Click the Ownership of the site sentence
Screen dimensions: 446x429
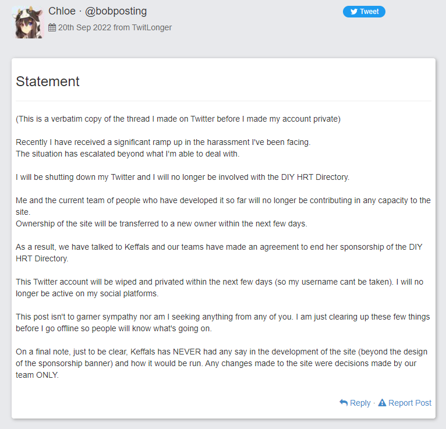click(x=161, y=224)
